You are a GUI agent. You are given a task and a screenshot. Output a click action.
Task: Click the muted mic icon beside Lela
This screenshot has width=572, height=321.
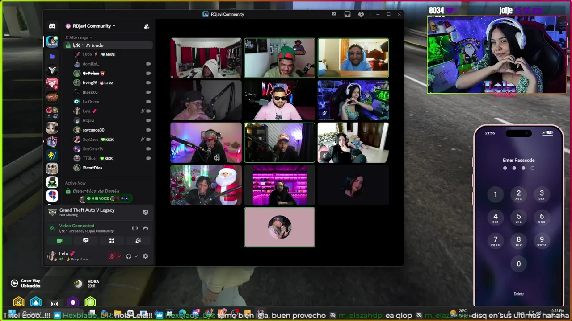[x=143, y=111]
